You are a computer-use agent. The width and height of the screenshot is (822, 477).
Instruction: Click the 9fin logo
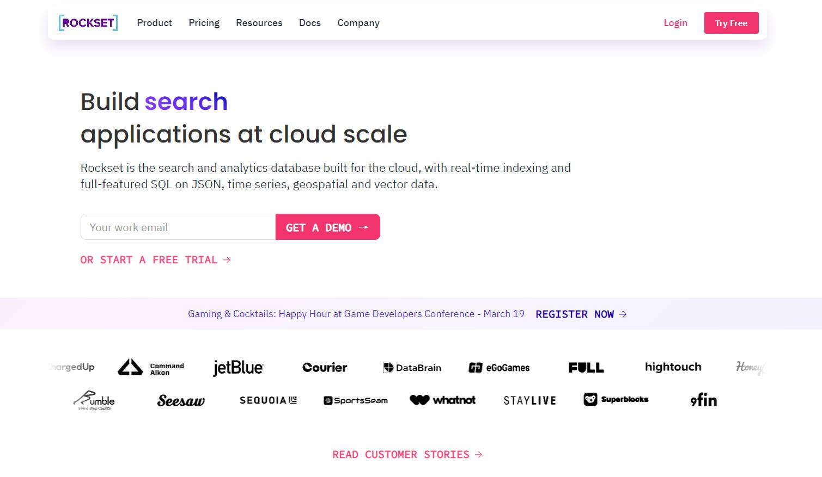[703, 400]
